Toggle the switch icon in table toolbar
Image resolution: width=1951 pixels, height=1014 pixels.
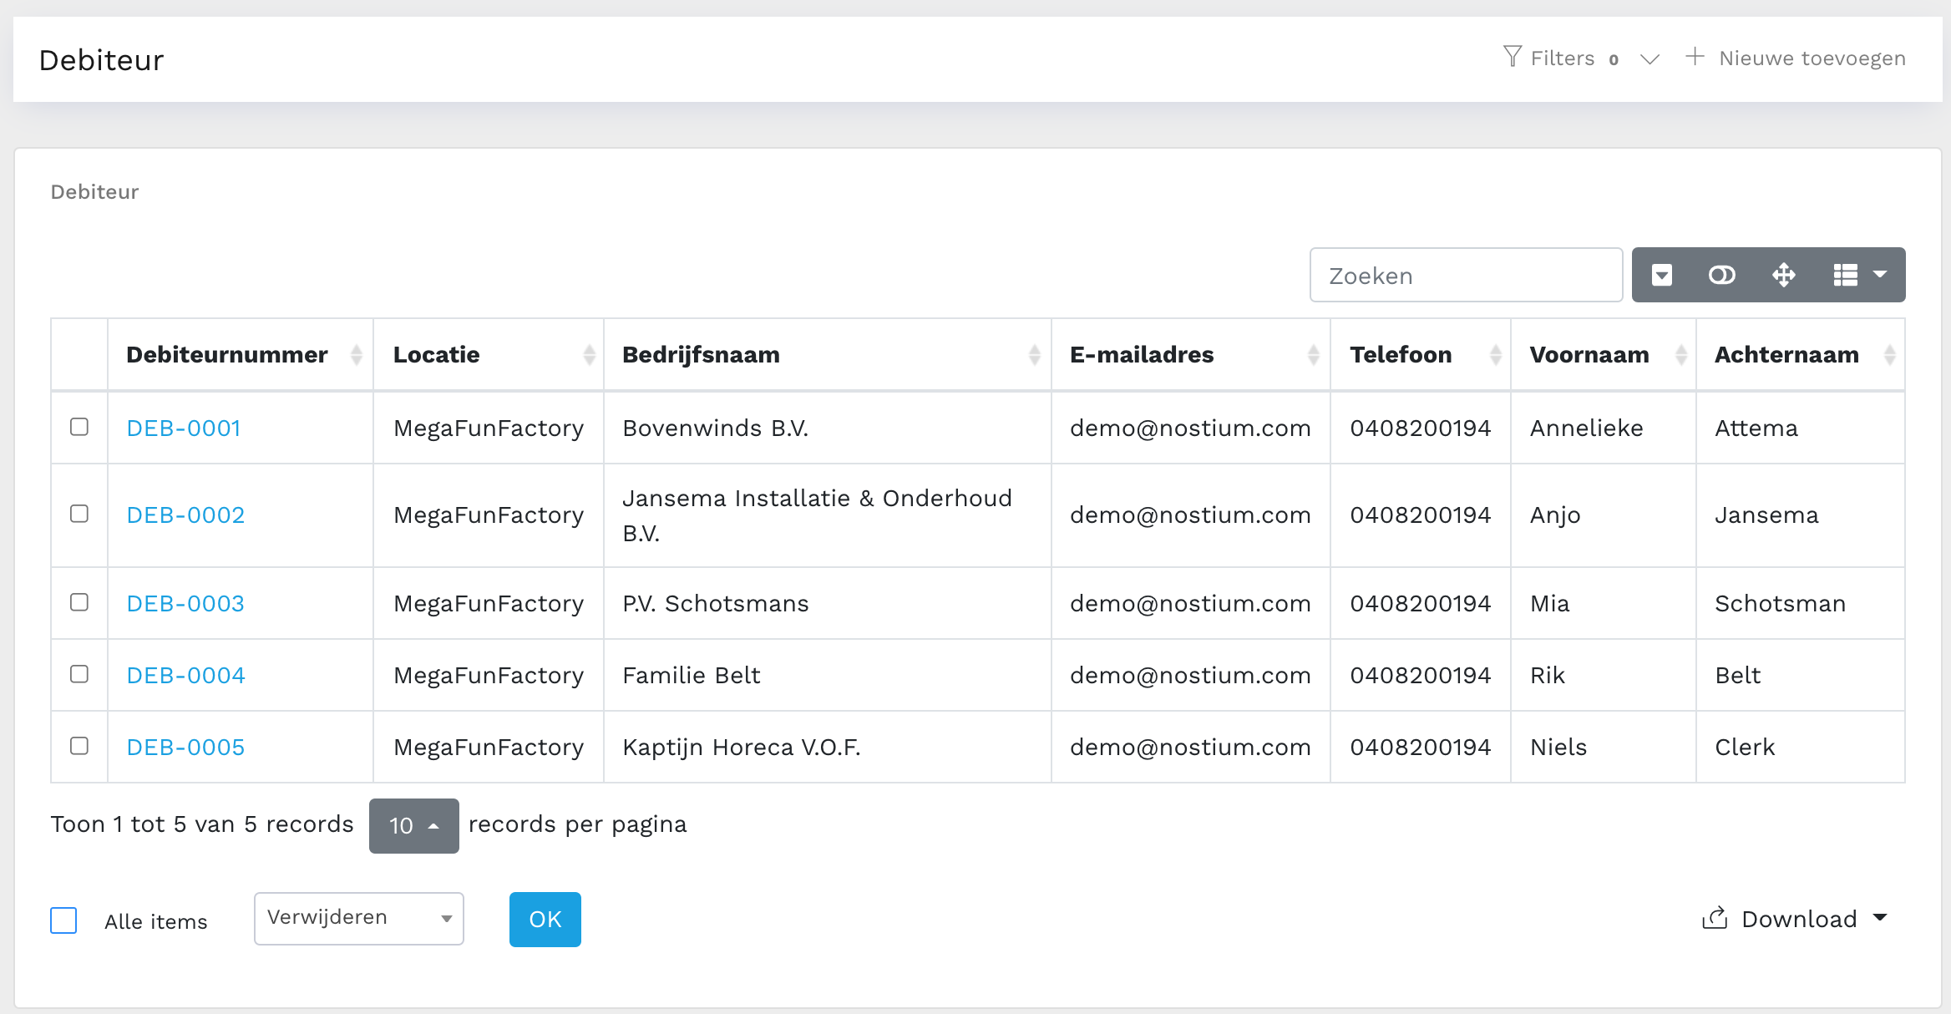[x=1721, y=275]
